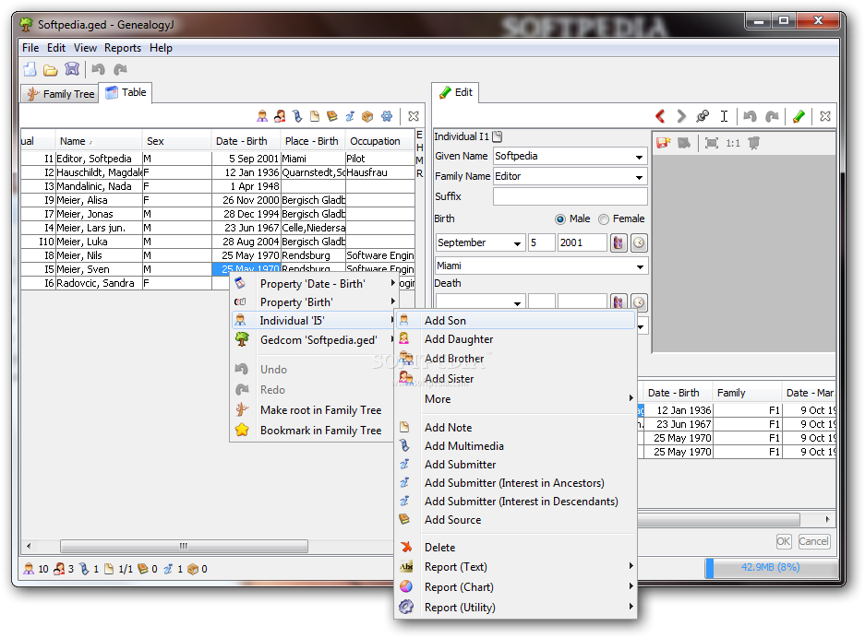
Task: Toggle the sticky pin icon in Edit toolbar
Action: point(703,116)
